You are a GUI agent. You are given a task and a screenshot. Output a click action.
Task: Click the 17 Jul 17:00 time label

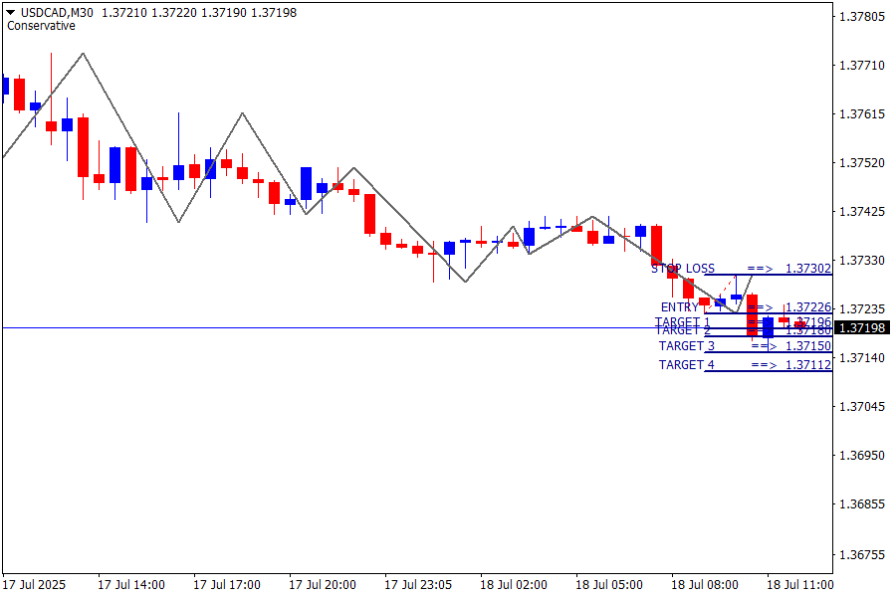[x=227, y=585]
